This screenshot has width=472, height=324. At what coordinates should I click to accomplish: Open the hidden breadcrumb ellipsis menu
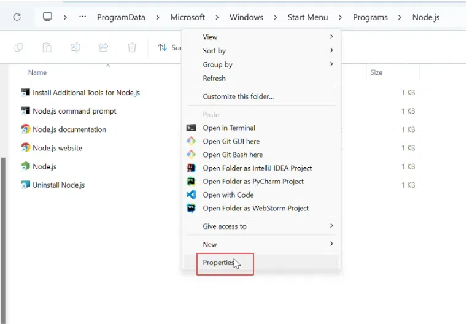(82, 17)
